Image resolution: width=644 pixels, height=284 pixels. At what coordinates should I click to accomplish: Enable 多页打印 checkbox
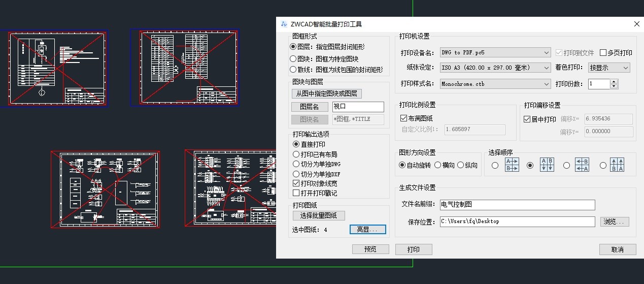coord(603,53)
